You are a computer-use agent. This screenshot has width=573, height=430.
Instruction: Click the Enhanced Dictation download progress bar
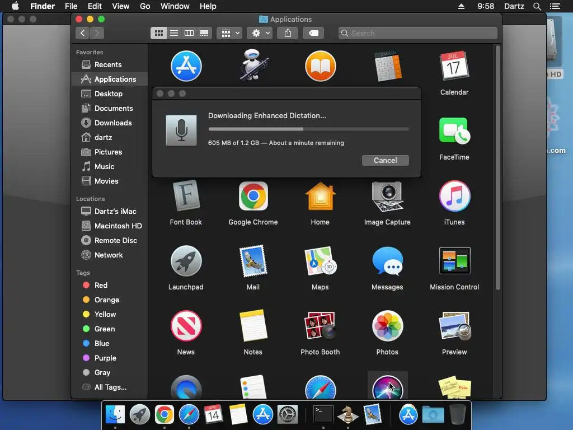pyautogui.click(x=308, y=129)
